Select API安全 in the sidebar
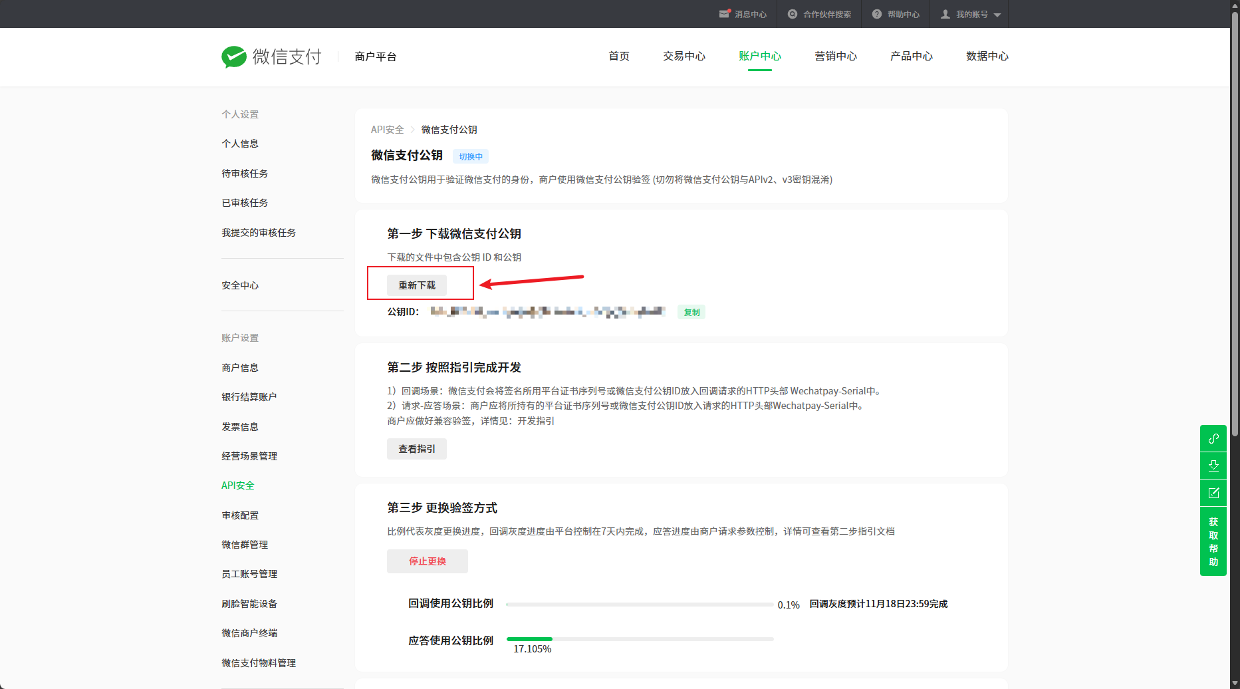Viewport: 1240px width, 689px height. click(238, 485)
